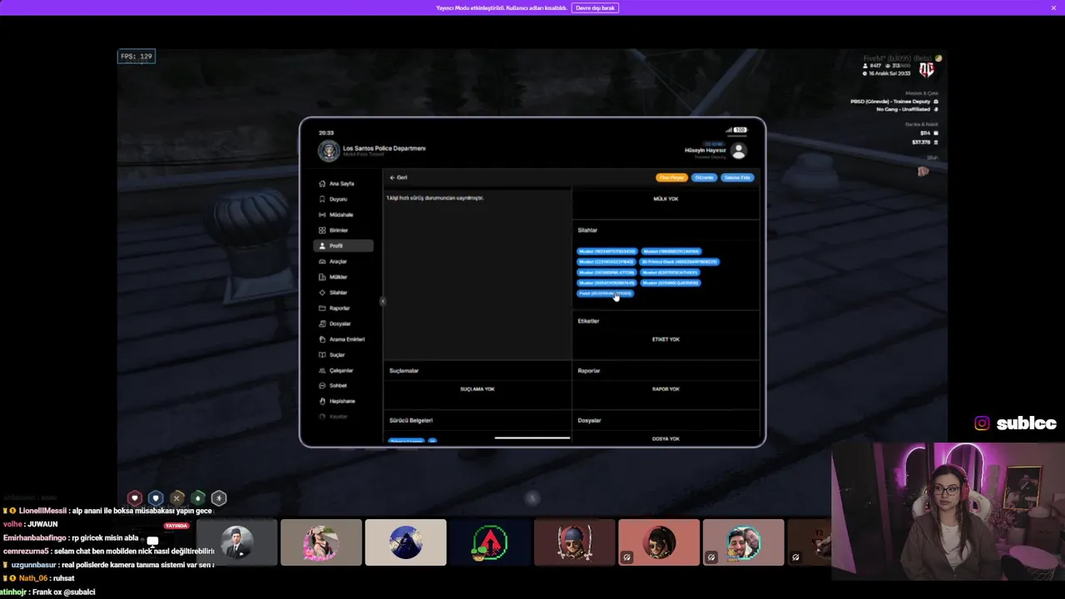Click the dark silhouette participant thumbnail
The height and width of the screenshot is (599, 1065).
[x=405, y=542]
